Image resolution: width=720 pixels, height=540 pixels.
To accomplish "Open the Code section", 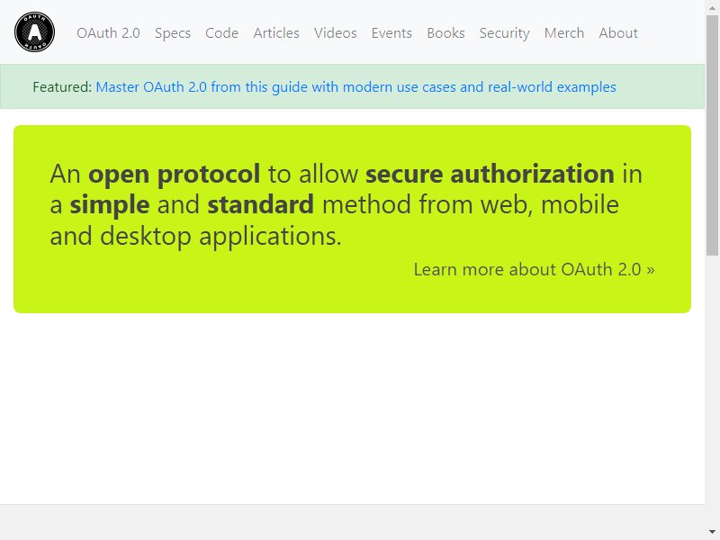I will click(x=221, y=33).
